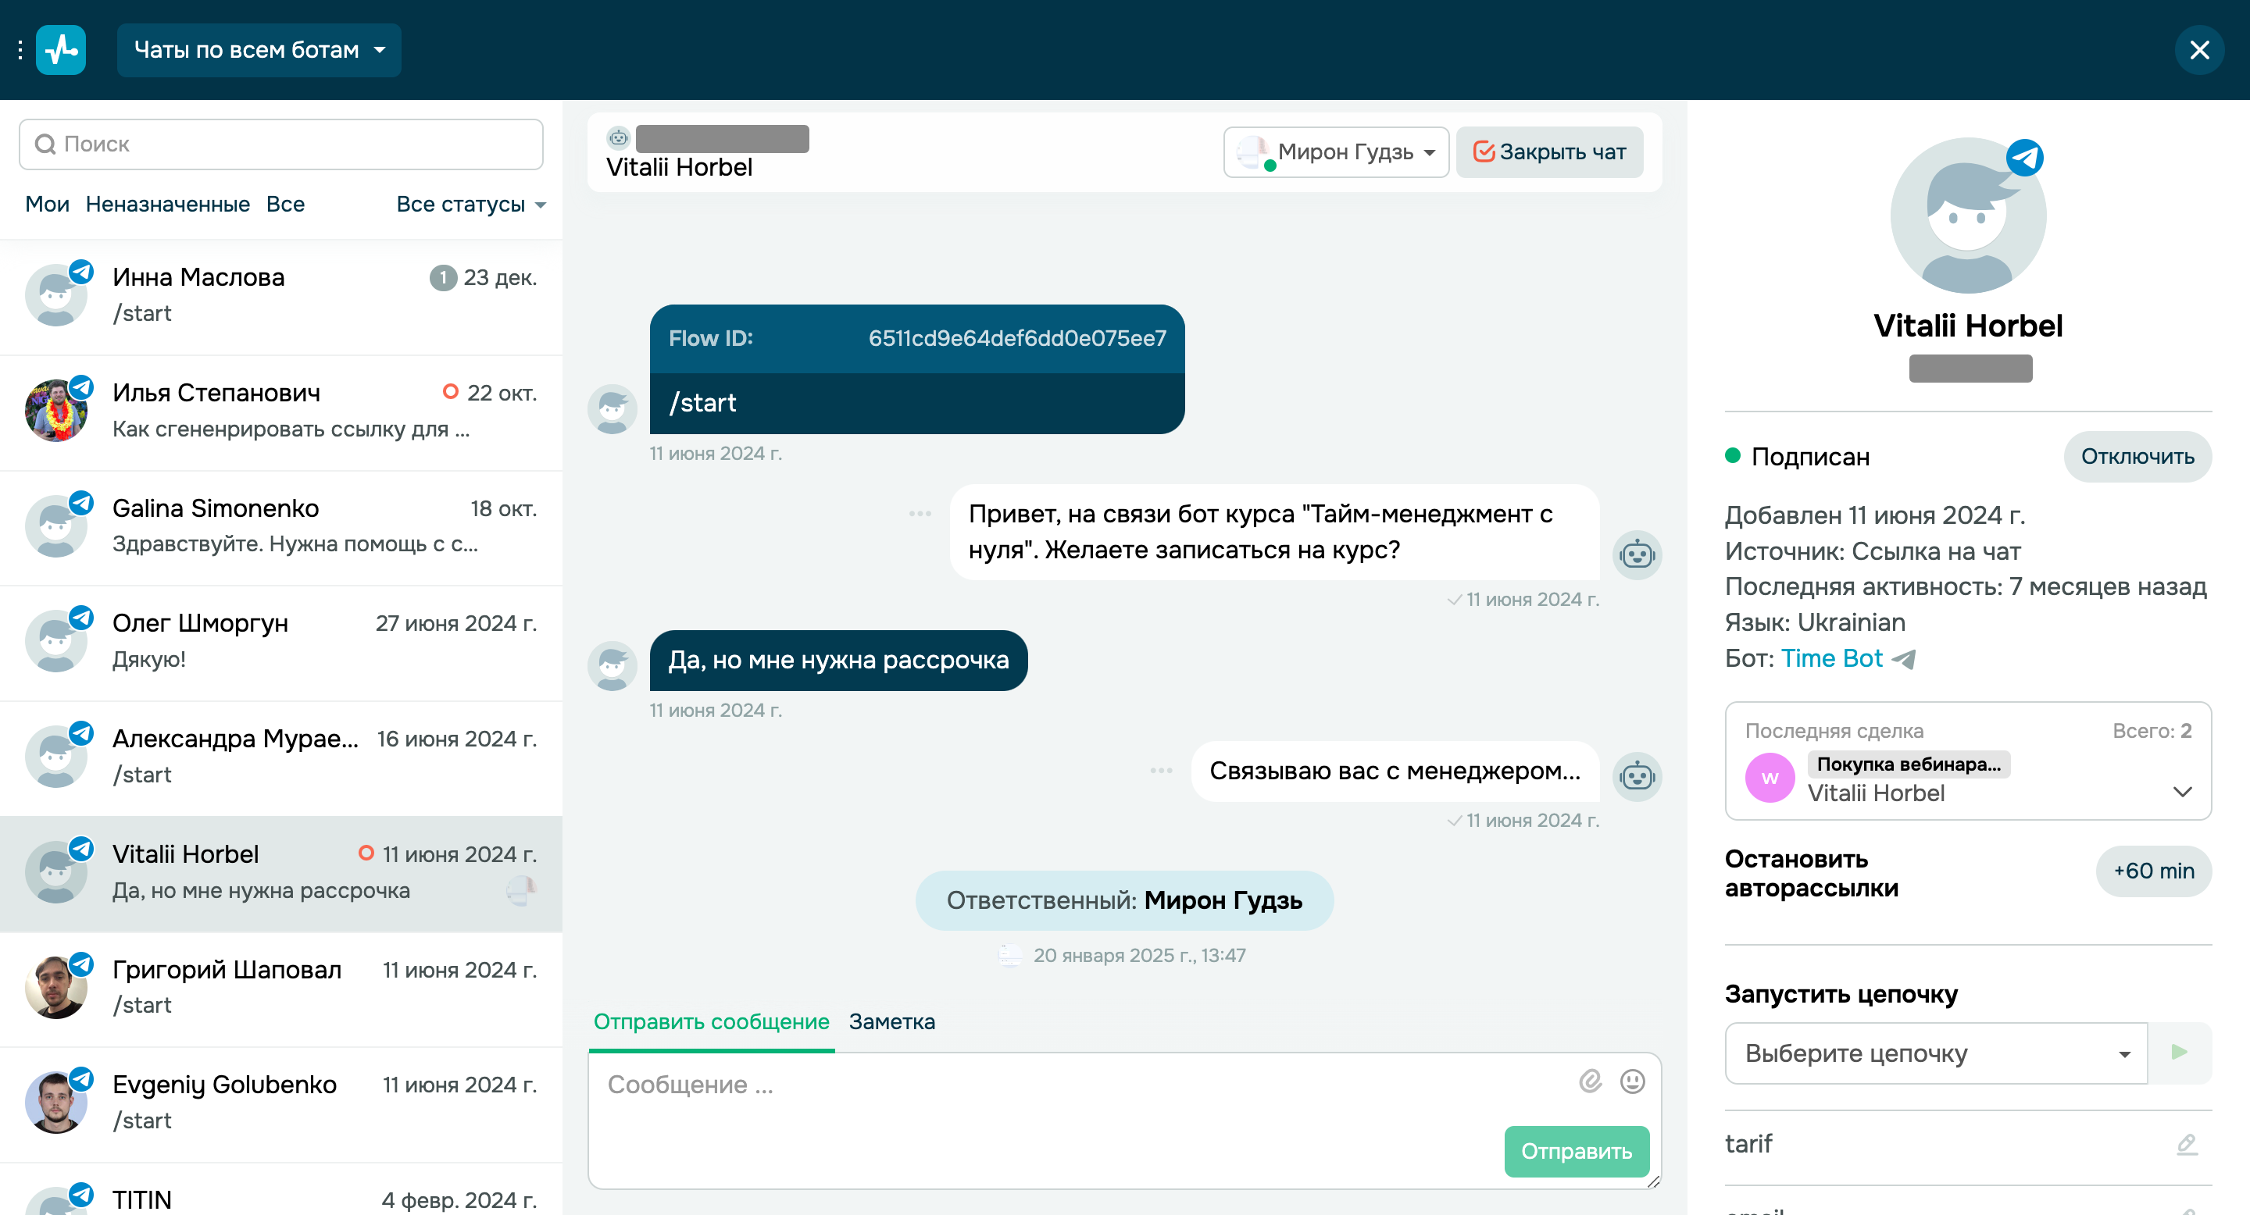Click the pencil edit icon beside tarif field
This screenshot has width=2250, height=1215.
click(x=2187, y=1144)
